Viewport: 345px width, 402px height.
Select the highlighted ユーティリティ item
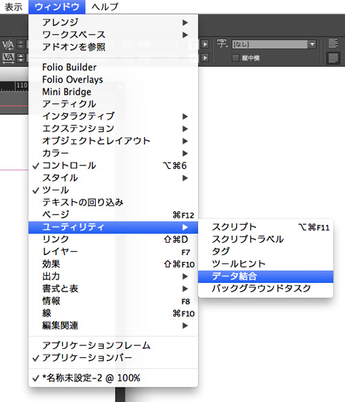click(x=113, y=228)
